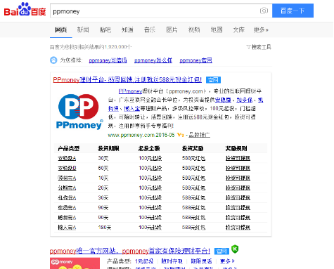The image size is (334, 269).
Task: Click the 随时存取 link
Action: click(172, 261)
